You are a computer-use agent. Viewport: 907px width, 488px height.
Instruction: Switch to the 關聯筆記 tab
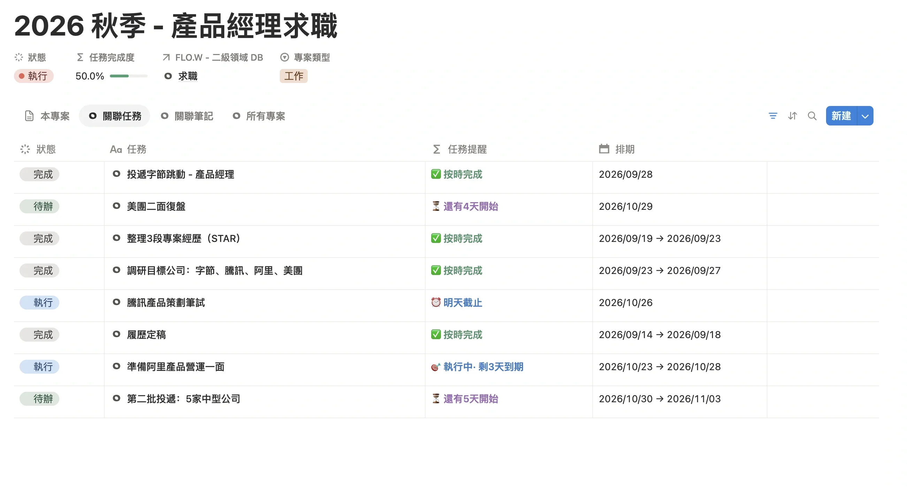tap(187, 116)
